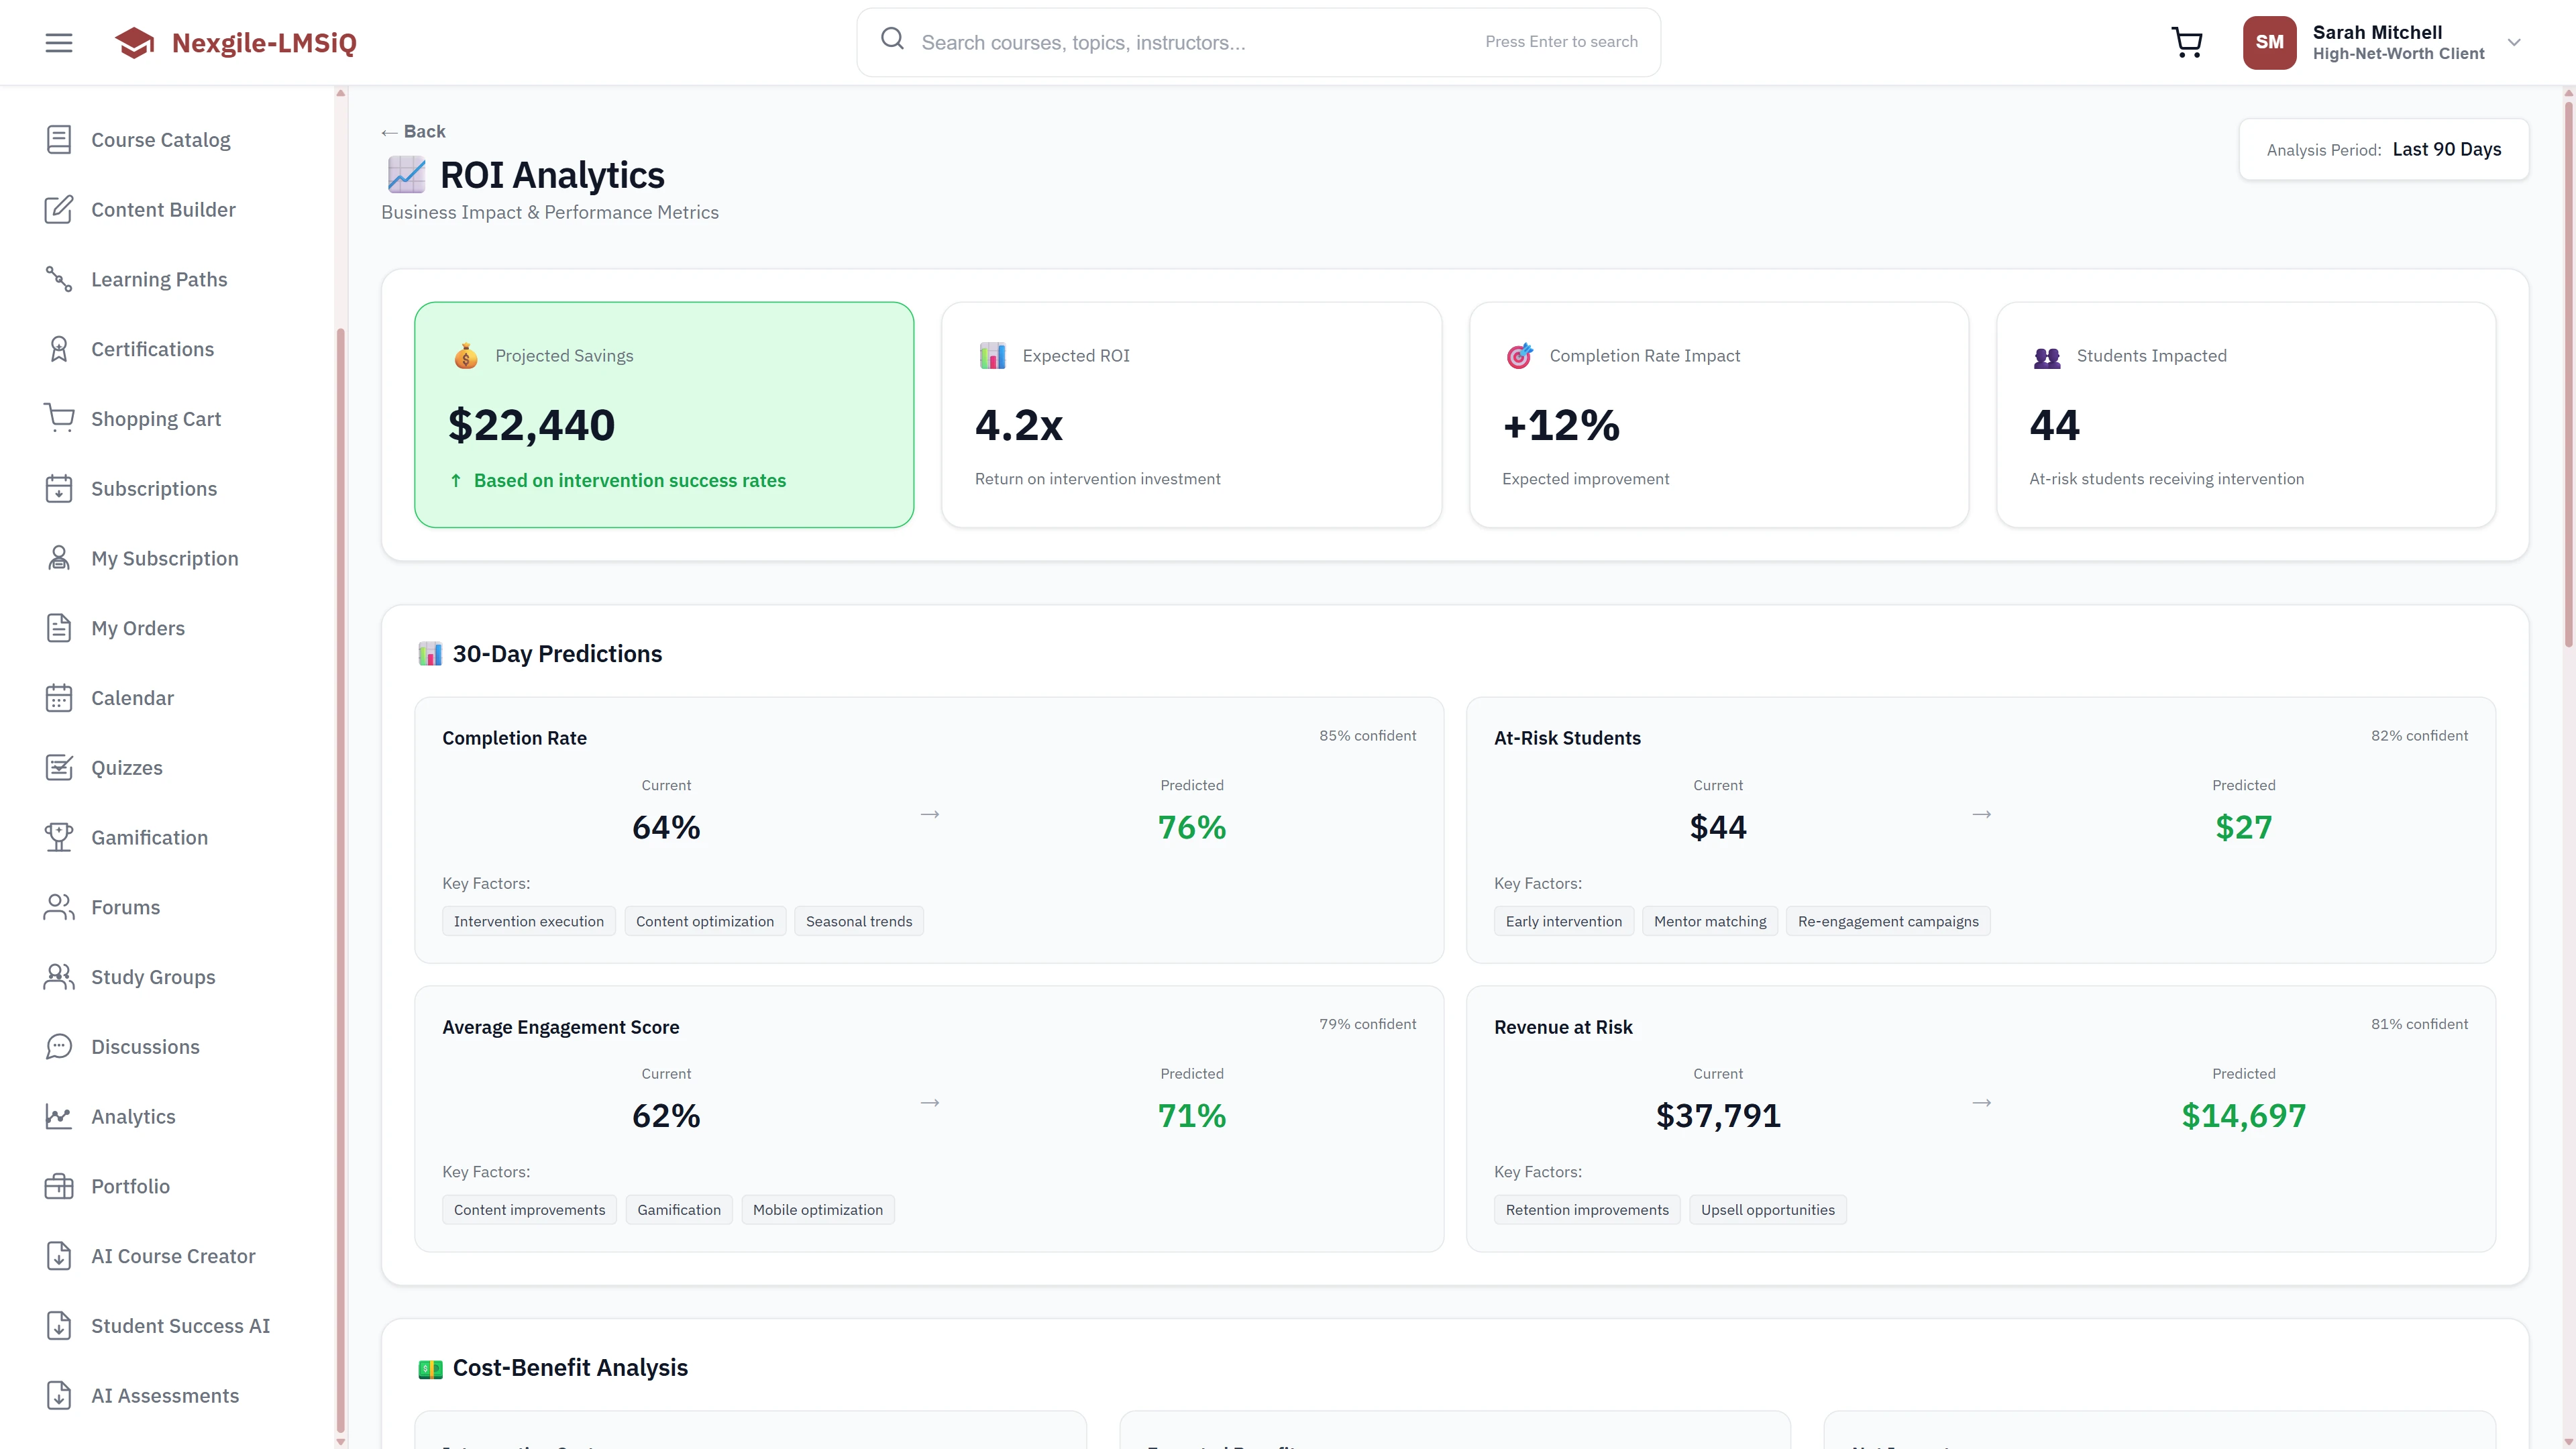Open the Course Catalog section
This screenshot has height=1449, width=2576.
(x=160, y=139)
